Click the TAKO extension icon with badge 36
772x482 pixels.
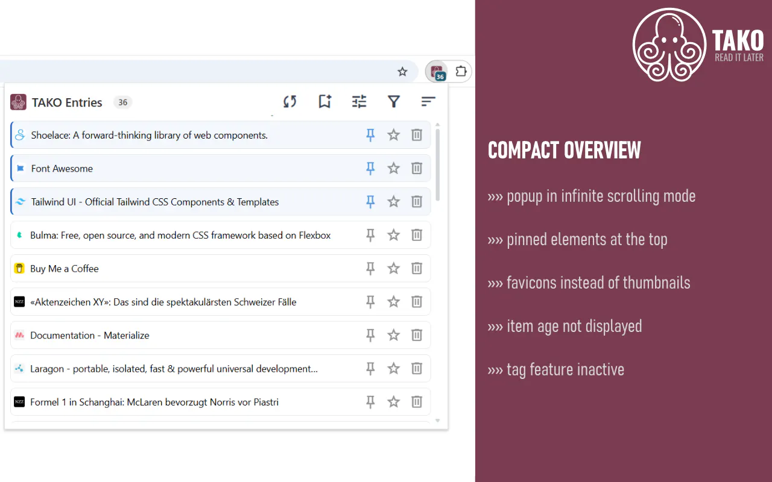pyautogui.click(x=437, y=72)
